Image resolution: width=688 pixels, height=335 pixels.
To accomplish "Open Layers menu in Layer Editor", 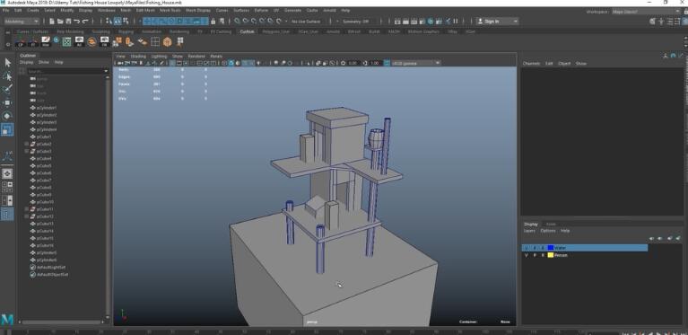I will coord(529,231).
